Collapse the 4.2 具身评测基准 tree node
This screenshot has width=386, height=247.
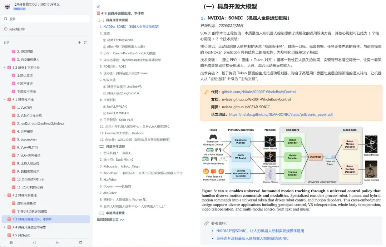5,195
